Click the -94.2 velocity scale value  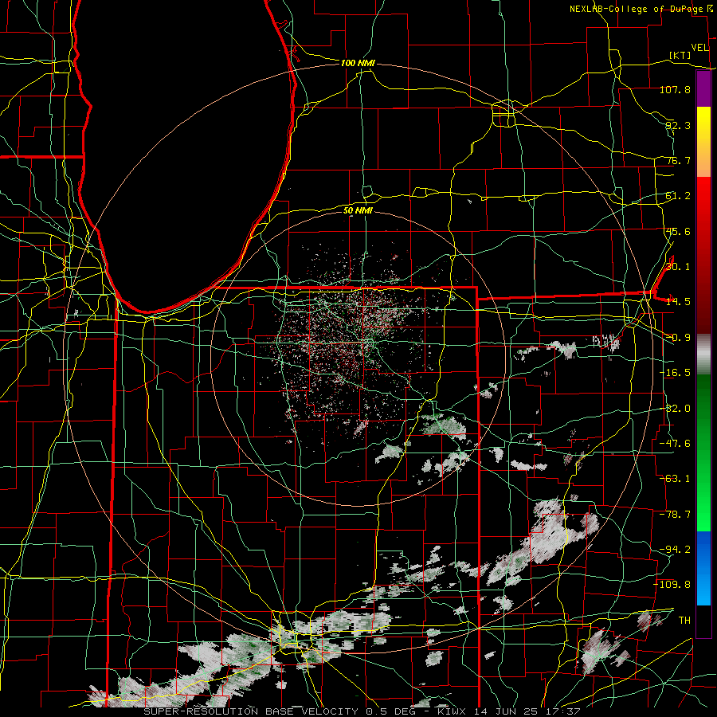point(675,550)
